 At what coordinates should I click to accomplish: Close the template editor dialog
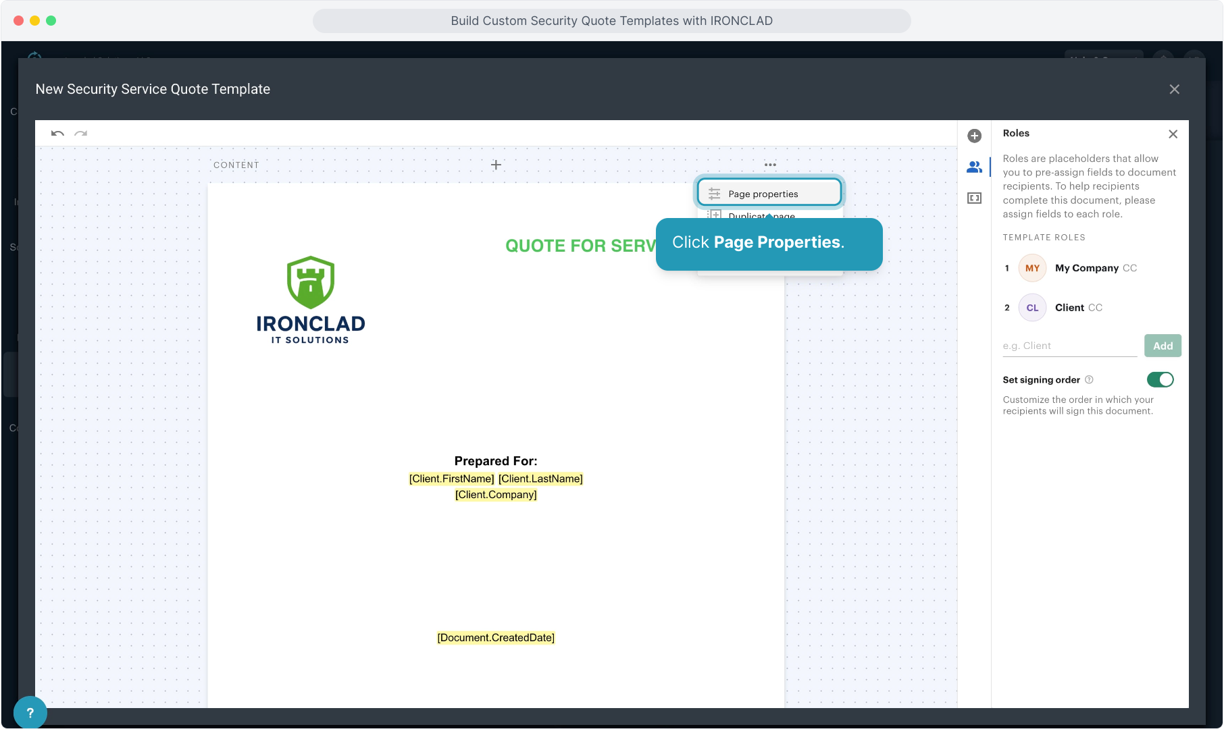pos(1174,89)
